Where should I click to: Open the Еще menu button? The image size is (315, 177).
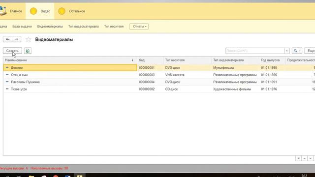[310, 51]
